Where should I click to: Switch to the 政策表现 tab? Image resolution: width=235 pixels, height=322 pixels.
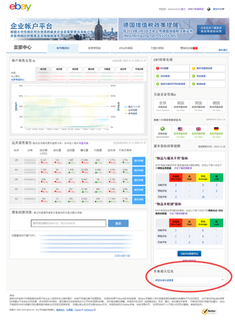[x=94, y=48]
